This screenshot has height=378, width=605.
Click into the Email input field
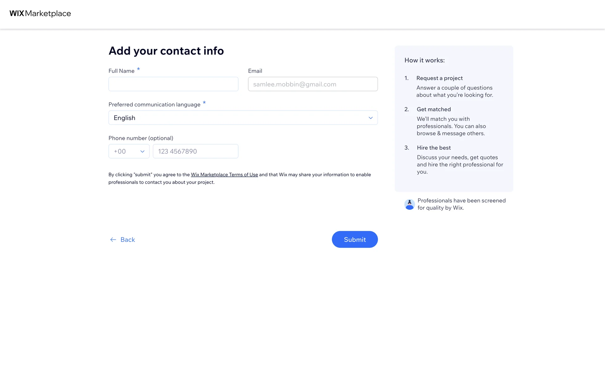point(313,84)
